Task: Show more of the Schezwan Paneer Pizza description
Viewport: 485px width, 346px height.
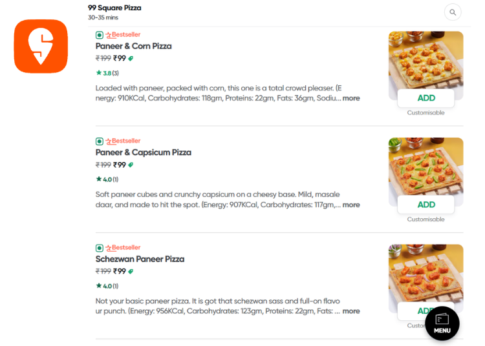Action: pyautogui.click(x=351, y=311)
